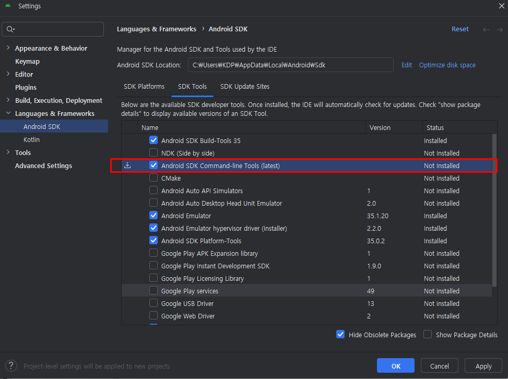Screen dimensions: 508x379
Task: Enable Android Auto Desktop Head Unit Emulator
Action: (153, 203)
